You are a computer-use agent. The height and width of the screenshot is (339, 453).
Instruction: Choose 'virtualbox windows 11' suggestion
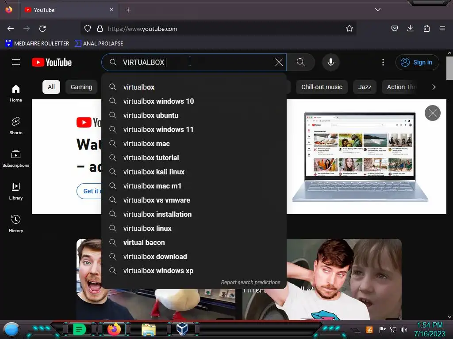pos(194,129)
